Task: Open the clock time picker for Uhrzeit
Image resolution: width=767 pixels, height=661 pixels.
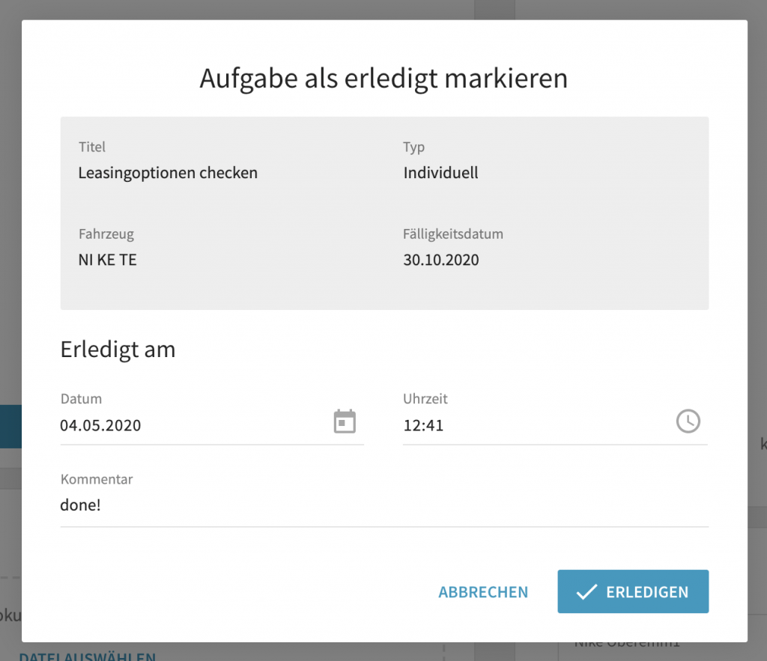Action: [688, 421]
